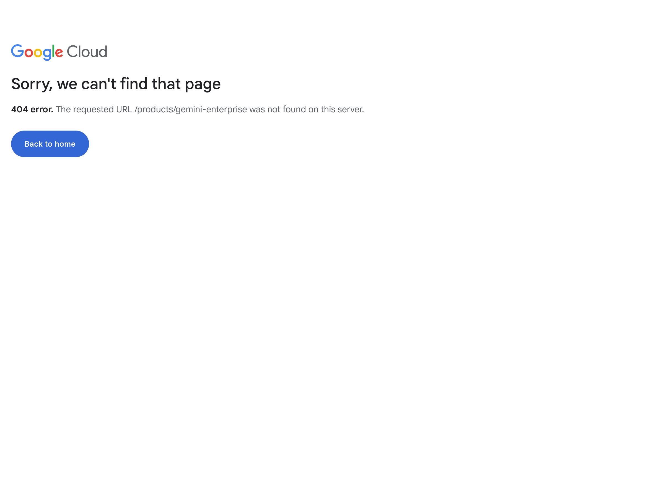Click the word "find" in the heading
664x498 pixels.
pos(134,84)
